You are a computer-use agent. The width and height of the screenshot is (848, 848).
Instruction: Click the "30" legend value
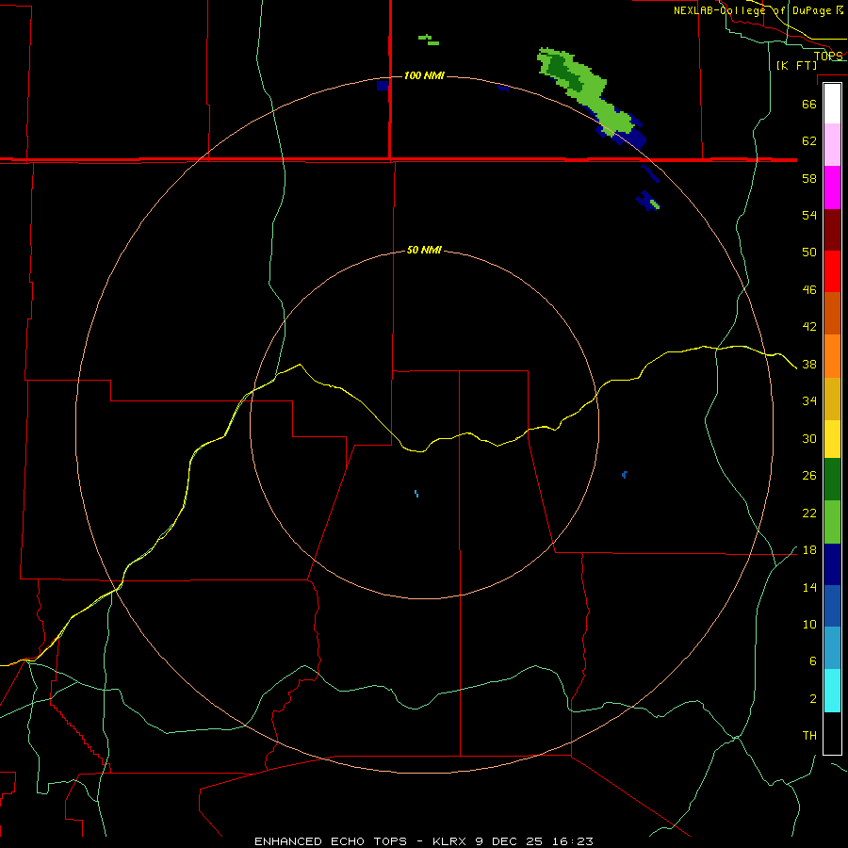809,438
